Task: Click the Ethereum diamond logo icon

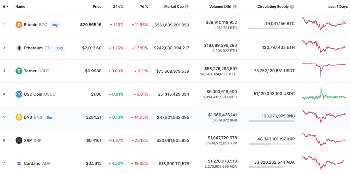Action: (19, 48)
